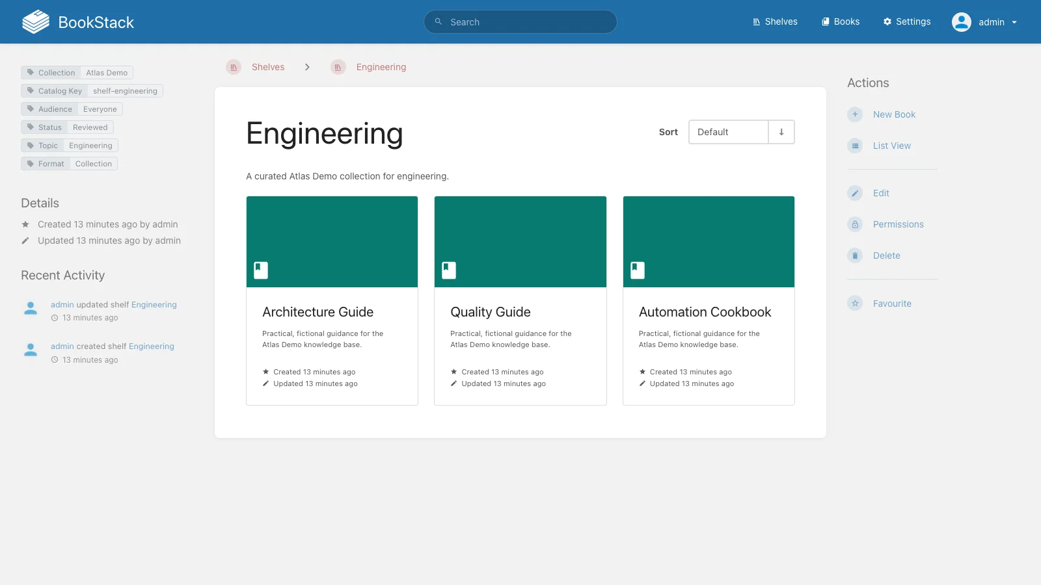Click the Shelves breadcrumb icon
Image resolution: width=1041 pixels, height=585 pixels.
click(x=234, y=67)
